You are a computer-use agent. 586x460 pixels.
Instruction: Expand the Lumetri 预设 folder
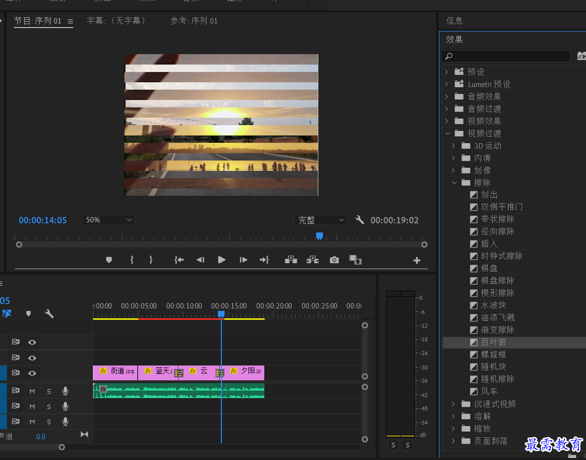[447, 84]
